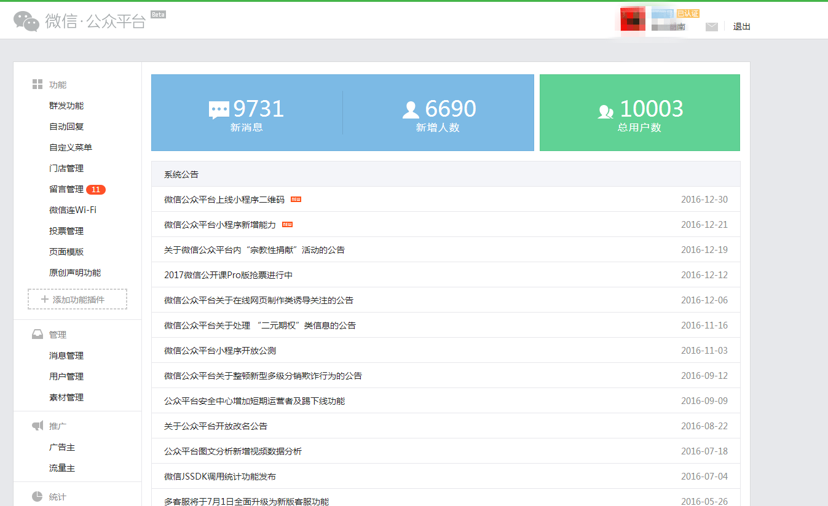Click the WeChat logo icon

coord(26,21)
